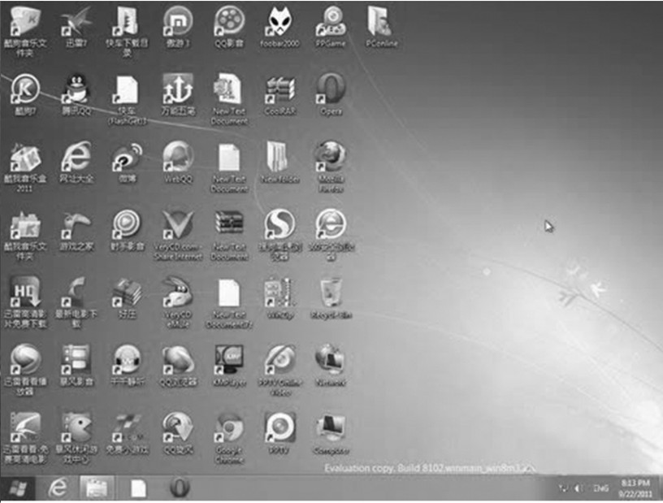Screen dimensions: 663x503
Task: Launch the 360 secure browser shortcut
Action: pos(331,235)
